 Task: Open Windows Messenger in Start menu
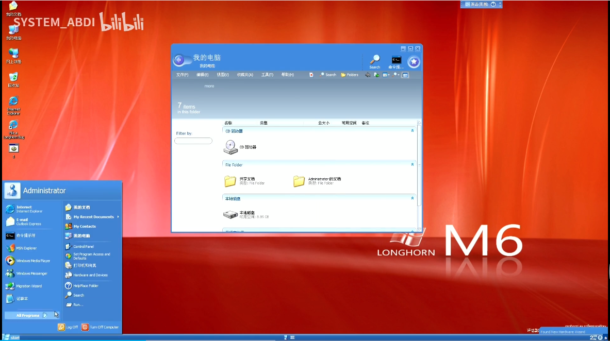[x=31, y=274]
